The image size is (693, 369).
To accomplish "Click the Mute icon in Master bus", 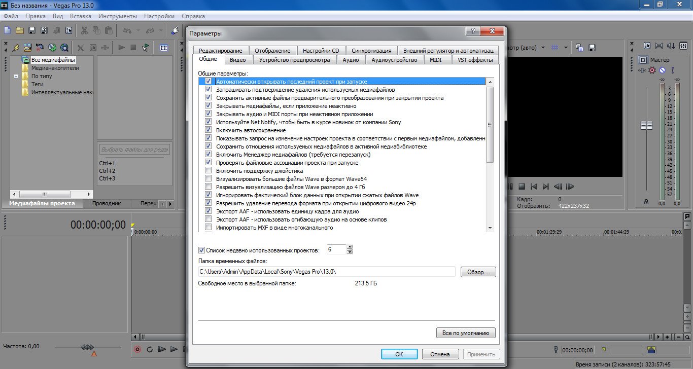I will 662,70.
